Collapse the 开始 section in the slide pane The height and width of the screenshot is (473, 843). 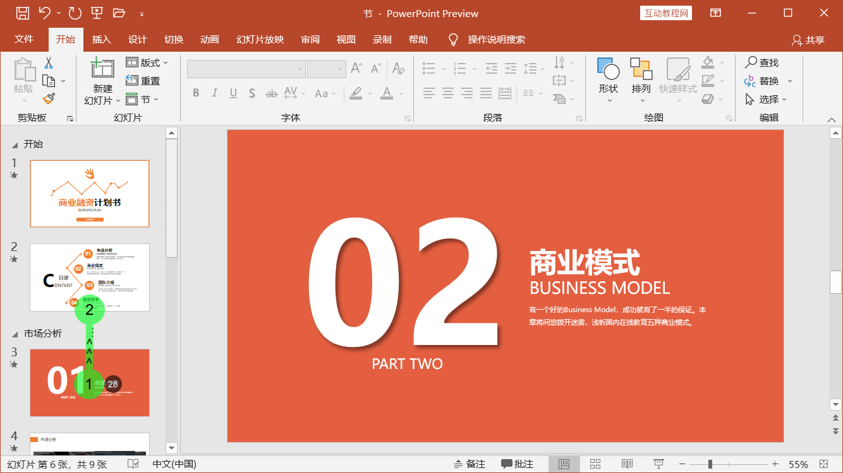click(x=15, y=144)
